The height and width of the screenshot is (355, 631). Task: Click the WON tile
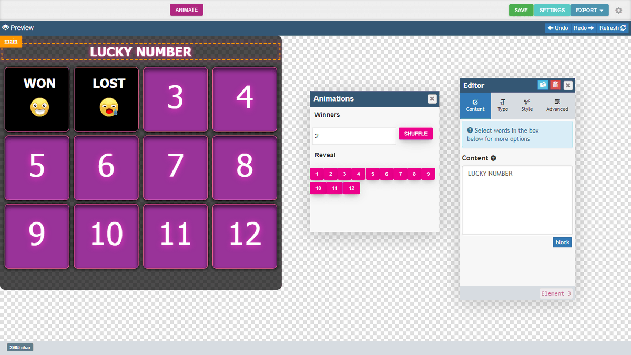[37, 99]
